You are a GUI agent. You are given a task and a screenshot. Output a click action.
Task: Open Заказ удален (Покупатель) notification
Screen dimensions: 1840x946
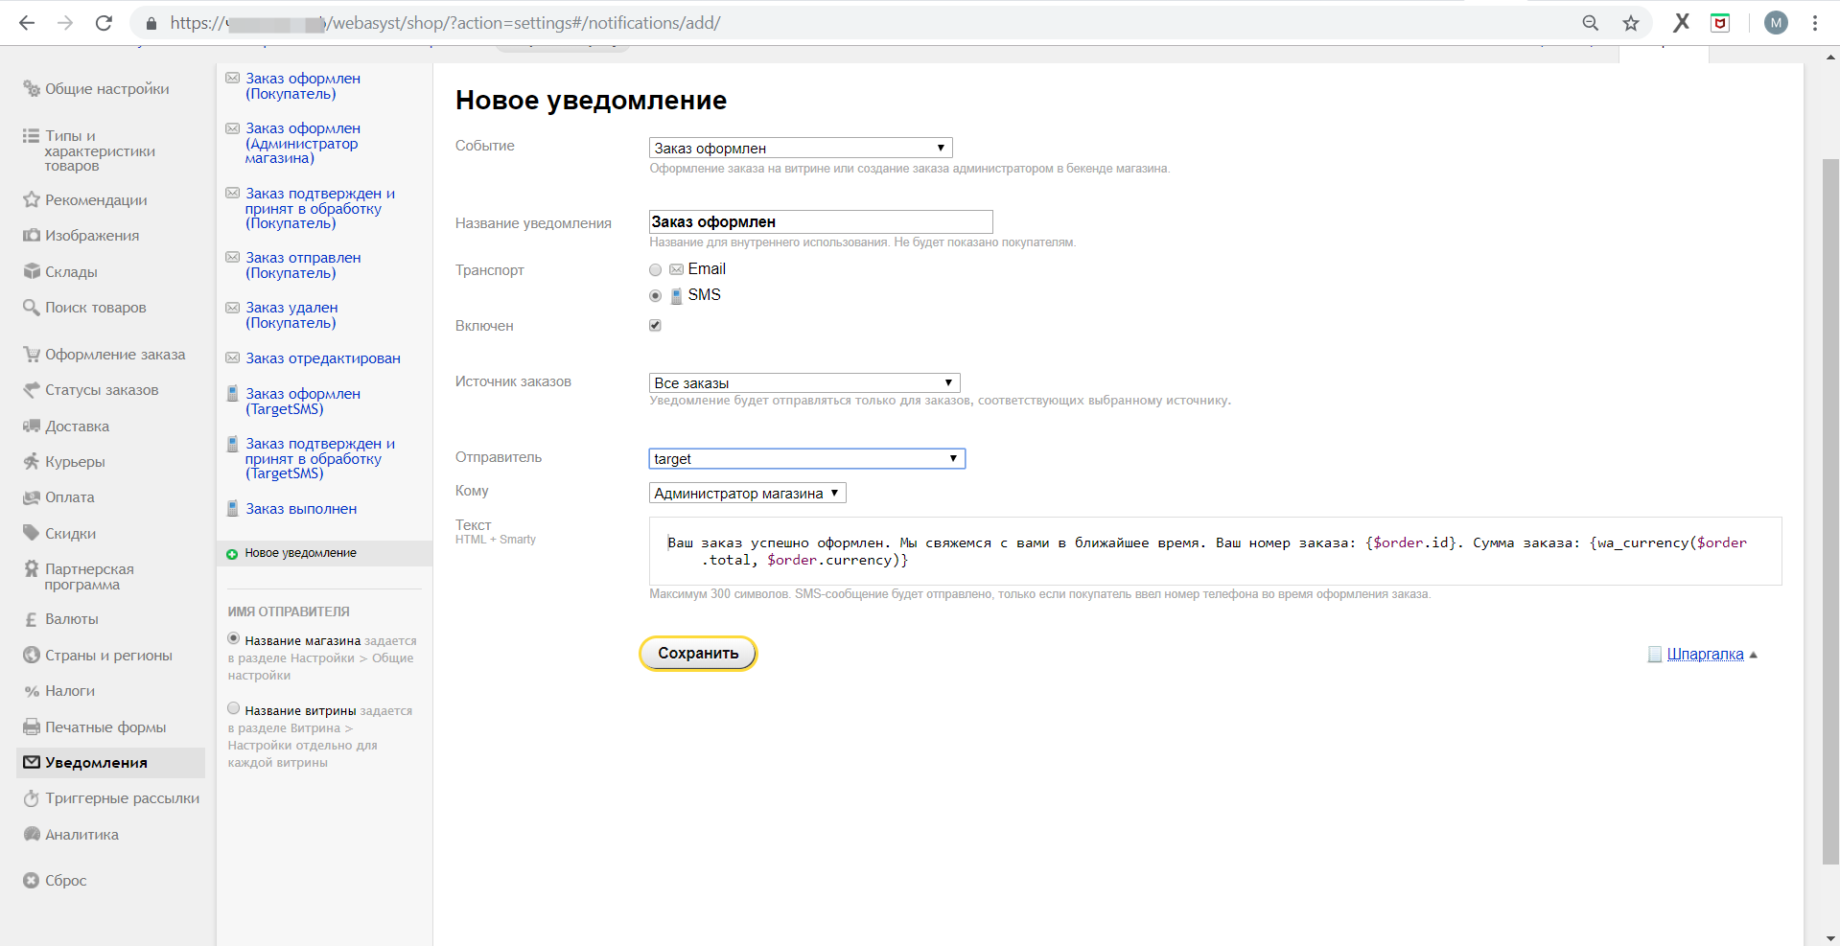click(291, 315)
